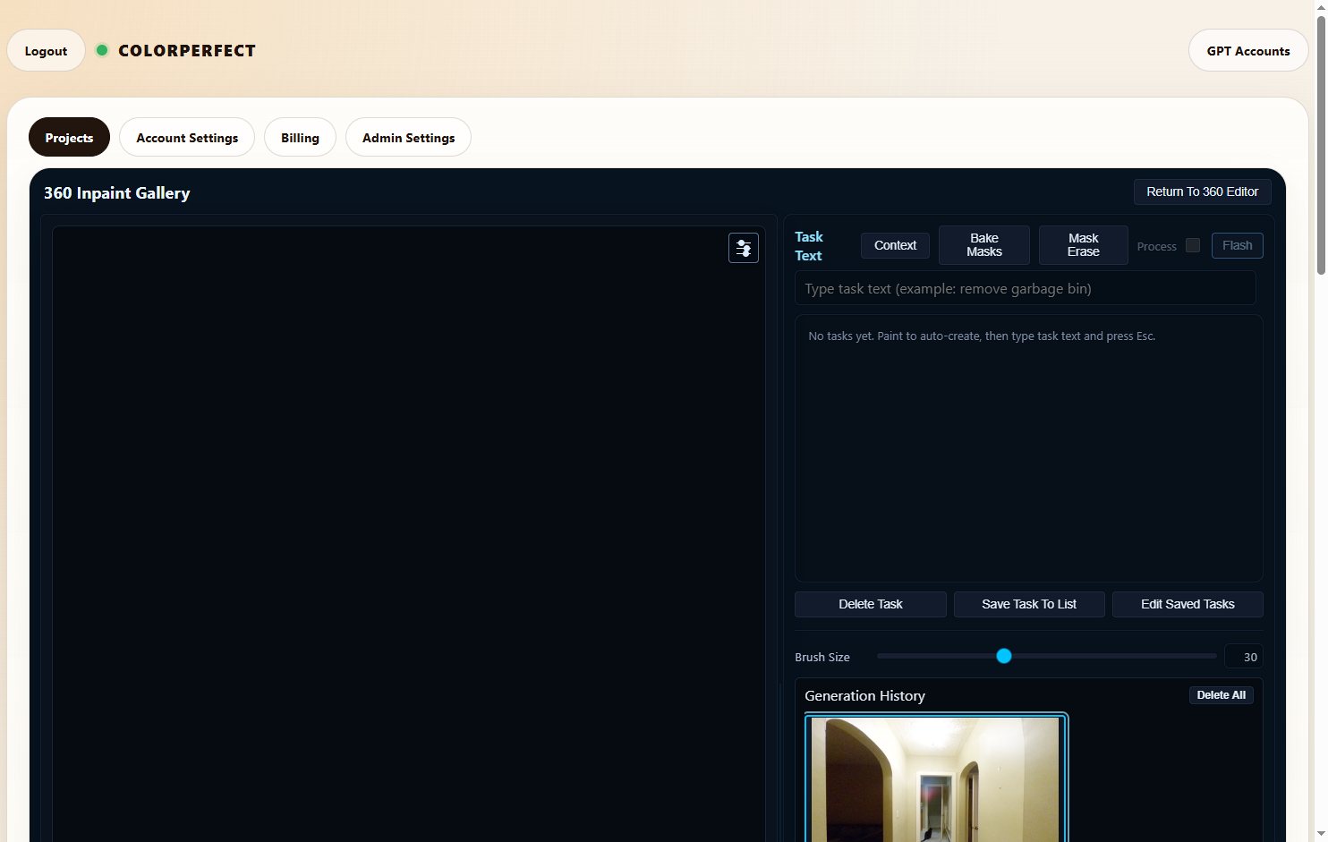Click the COLORPERFECT logo text

[187, 50]
